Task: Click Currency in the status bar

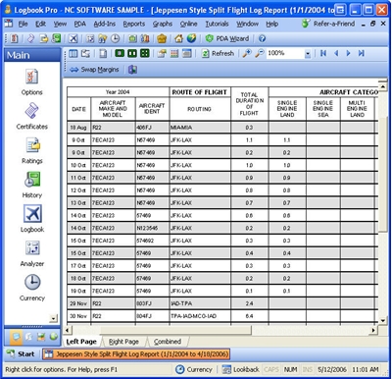Action: pos(194,369)
